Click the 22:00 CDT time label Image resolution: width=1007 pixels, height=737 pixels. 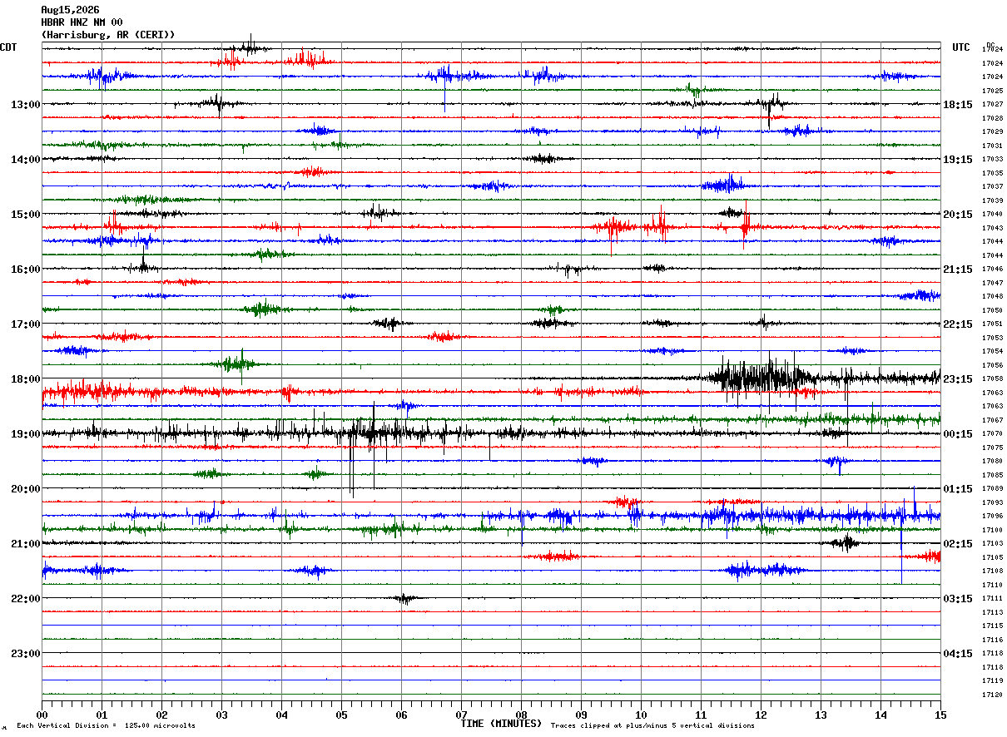point(26,599)
